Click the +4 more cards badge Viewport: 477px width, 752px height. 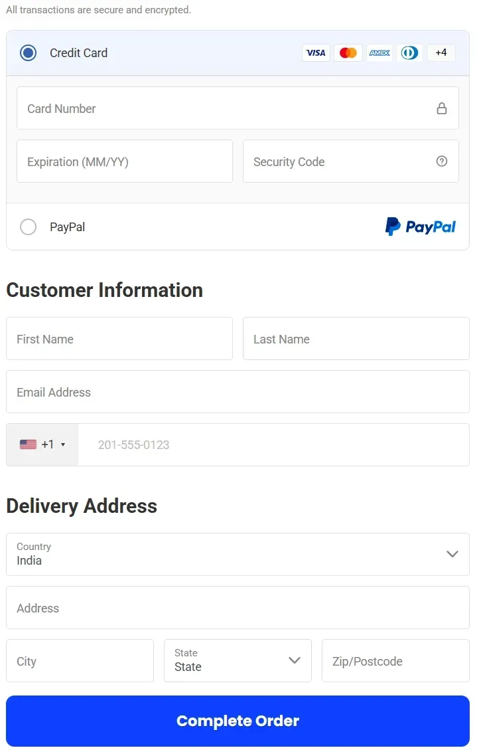pyautogui.click(x=441, y=52)
